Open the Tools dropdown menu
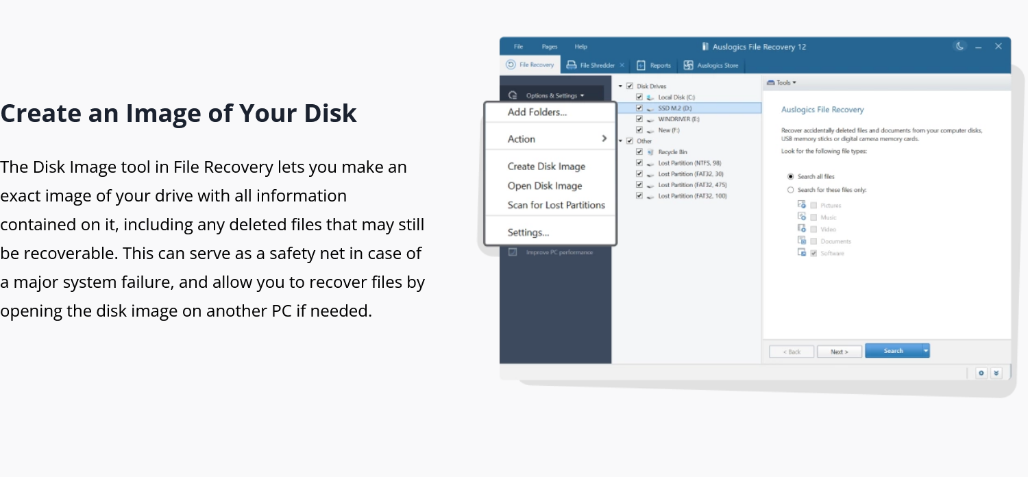This screenshot has width=1028, height=477. tap(783, 82)
